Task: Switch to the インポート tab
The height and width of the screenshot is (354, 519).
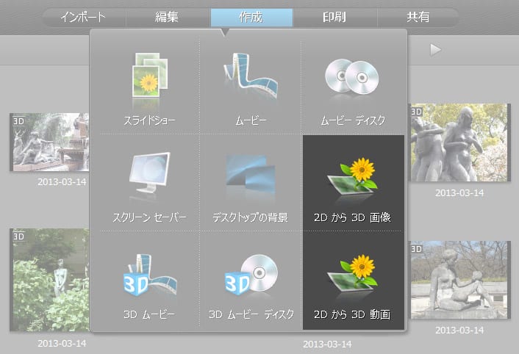Action: tap(82, 17)
